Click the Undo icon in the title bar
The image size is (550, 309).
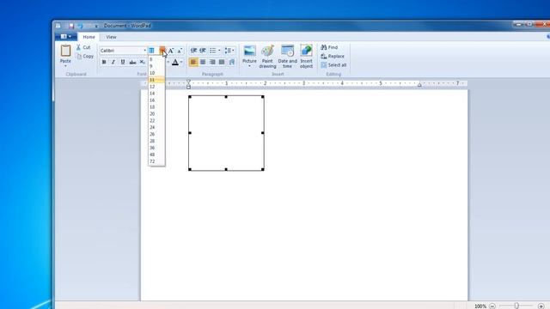coord(80,26)
